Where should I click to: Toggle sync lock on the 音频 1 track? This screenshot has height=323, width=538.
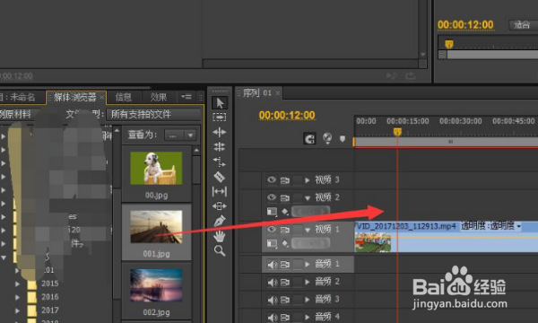[285, 265]
